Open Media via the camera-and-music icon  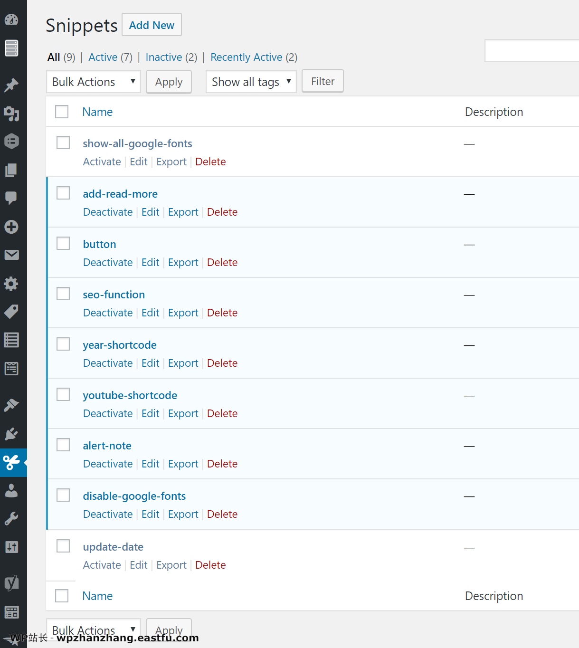tap(11, 113)
